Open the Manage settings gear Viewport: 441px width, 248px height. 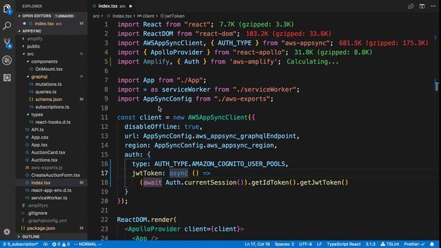[7, 231]
